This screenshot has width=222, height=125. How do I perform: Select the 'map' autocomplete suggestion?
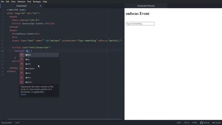point(39,59)
